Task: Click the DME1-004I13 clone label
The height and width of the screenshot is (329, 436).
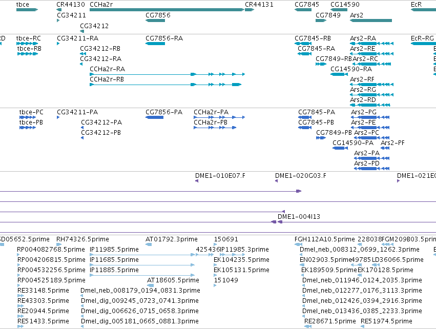Action: [x=299, y=217]
